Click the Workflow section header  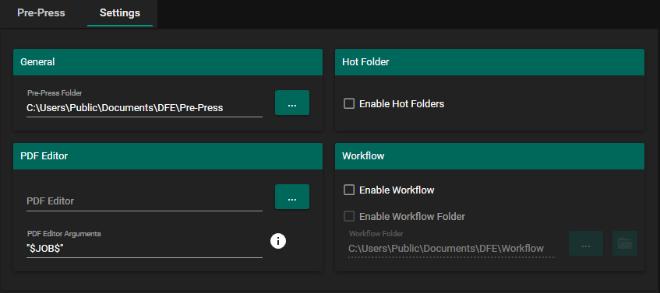click(489, 156)
